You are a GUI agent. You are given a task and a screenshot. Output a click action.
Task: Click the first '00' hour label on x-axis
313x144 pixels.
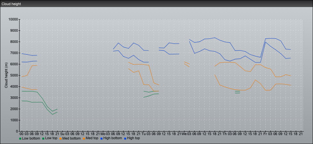pos(22,134)
